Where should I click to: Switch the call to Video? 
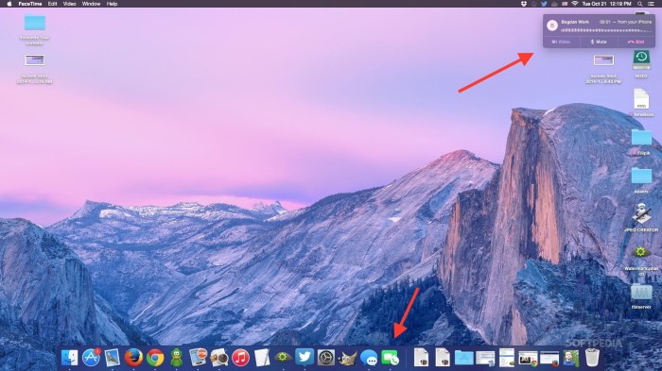(x=561, y=42)
